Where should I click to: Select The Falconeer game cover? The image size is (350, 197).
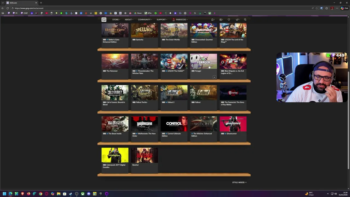point(115,61)
